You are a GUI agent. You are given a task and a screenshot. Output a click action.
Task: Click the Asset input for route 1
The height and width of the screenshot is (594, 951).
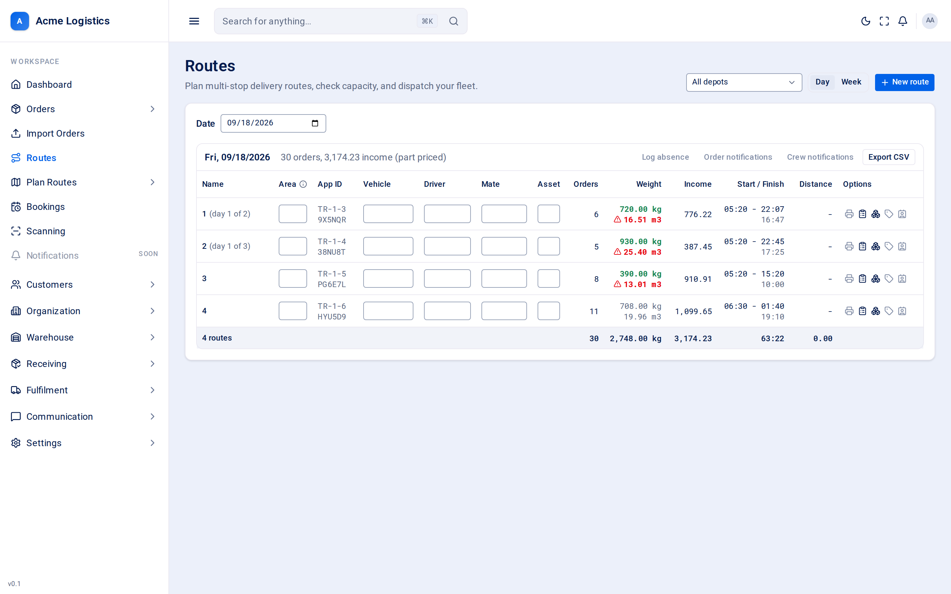tap(548, 214)
